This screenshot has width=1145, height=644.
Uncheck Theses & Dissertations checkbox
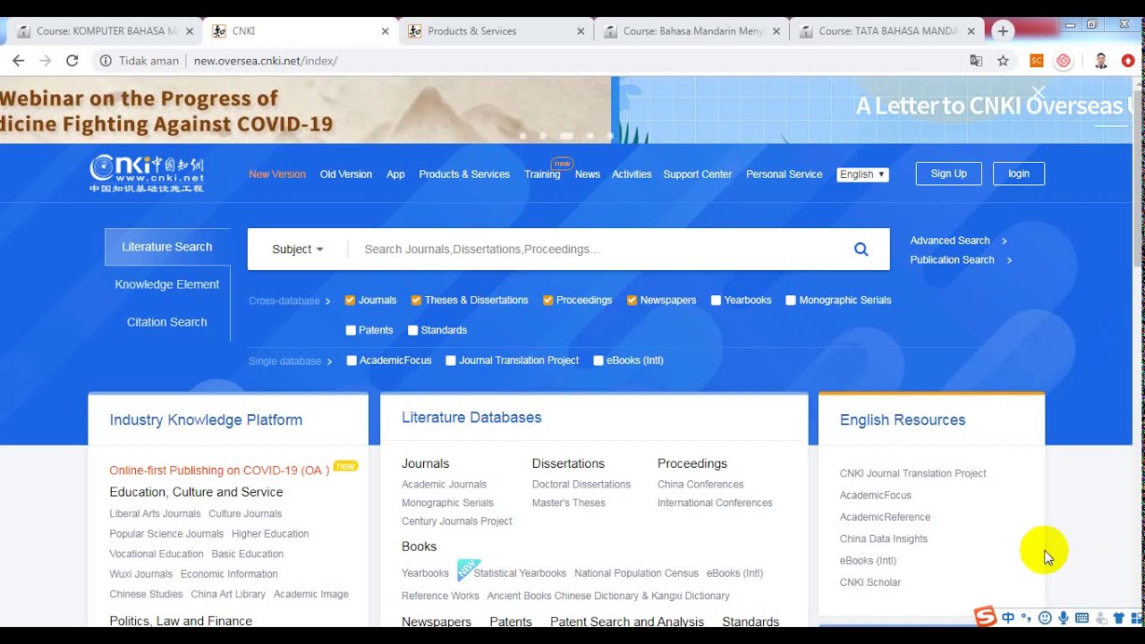pos(416,301)
